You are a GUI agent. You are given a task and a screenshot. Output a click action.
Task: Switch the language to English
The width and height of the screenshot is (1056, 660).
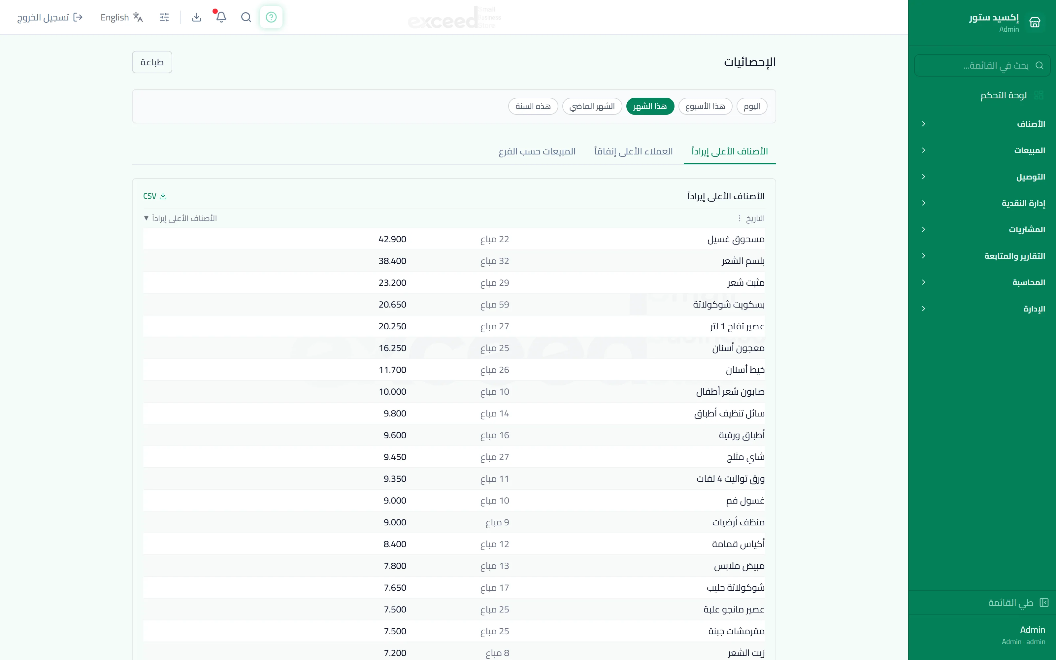[x=122, y=17]
